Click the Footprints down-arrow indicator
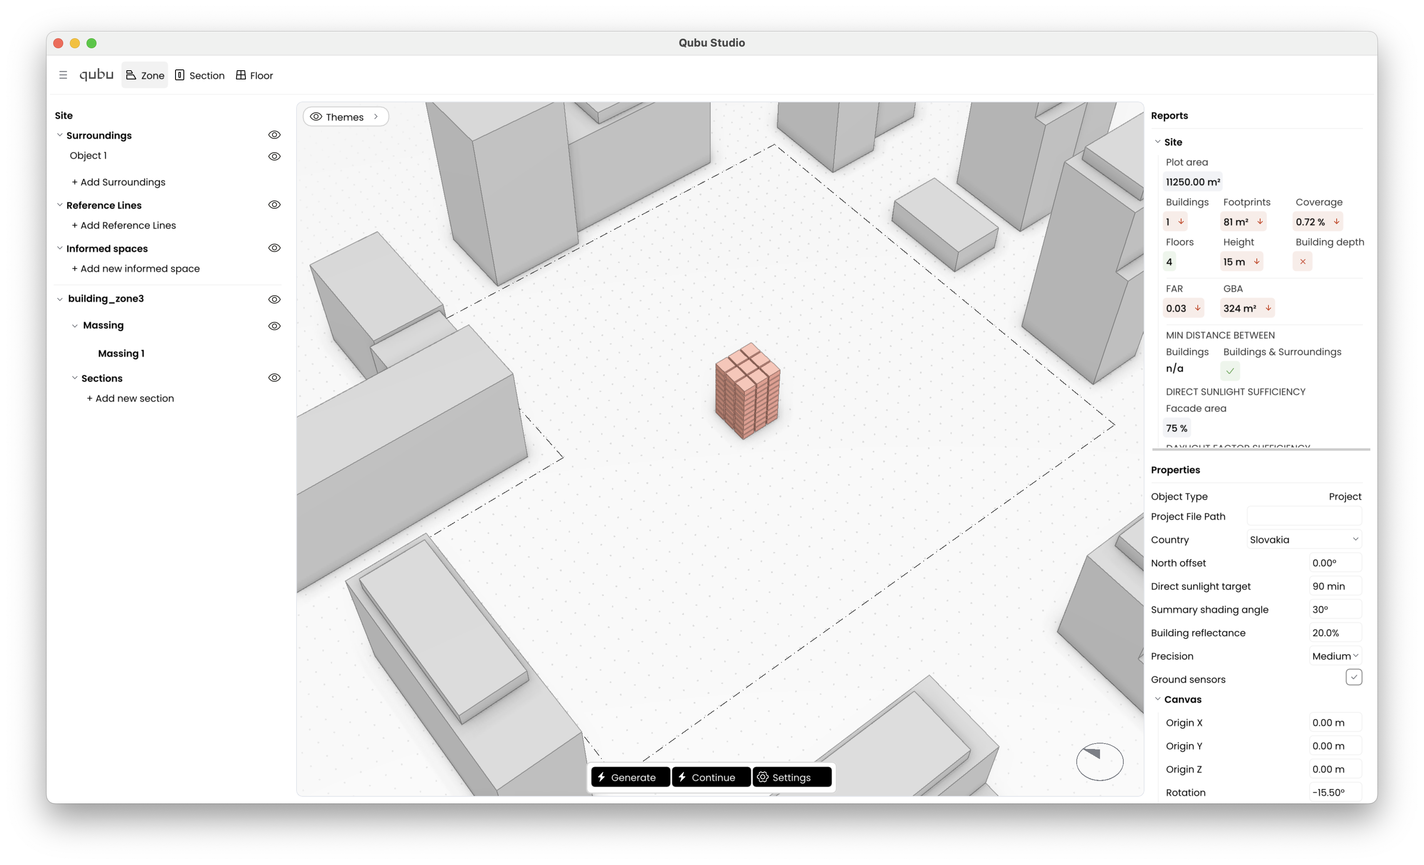Screen dimensions: 1424x865 1260,221
